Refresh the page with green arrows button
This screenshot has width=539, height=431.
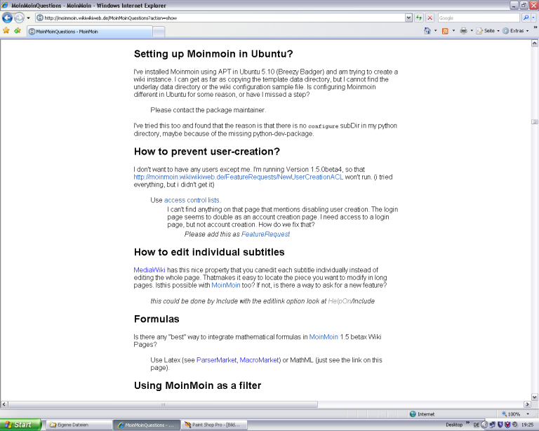tap(419, 18)
